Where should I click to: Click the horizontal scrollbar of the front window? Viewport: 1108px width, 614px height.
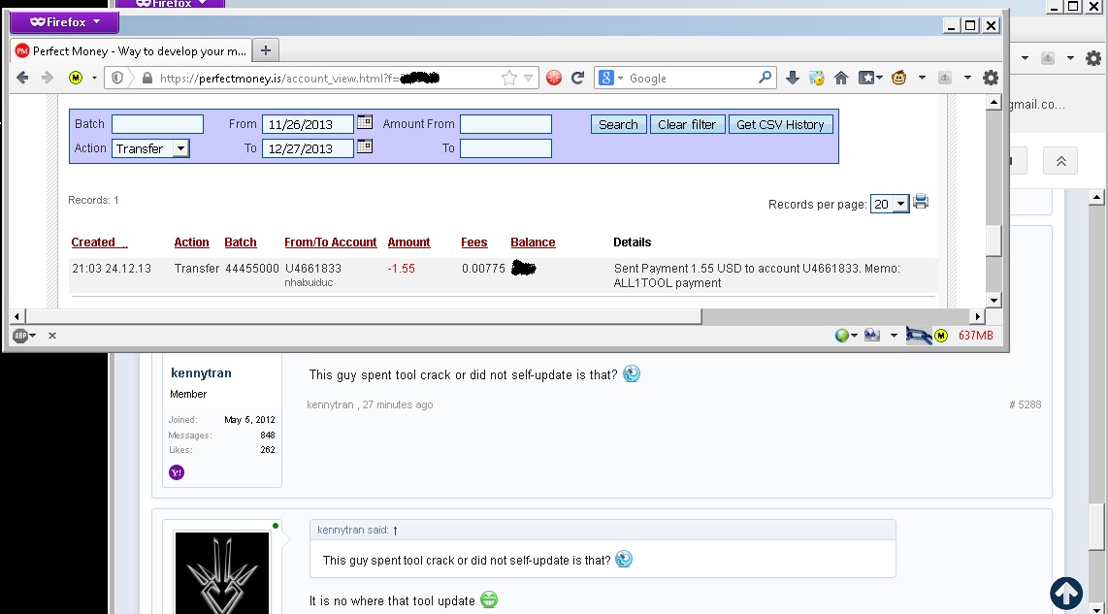[364, 316]
